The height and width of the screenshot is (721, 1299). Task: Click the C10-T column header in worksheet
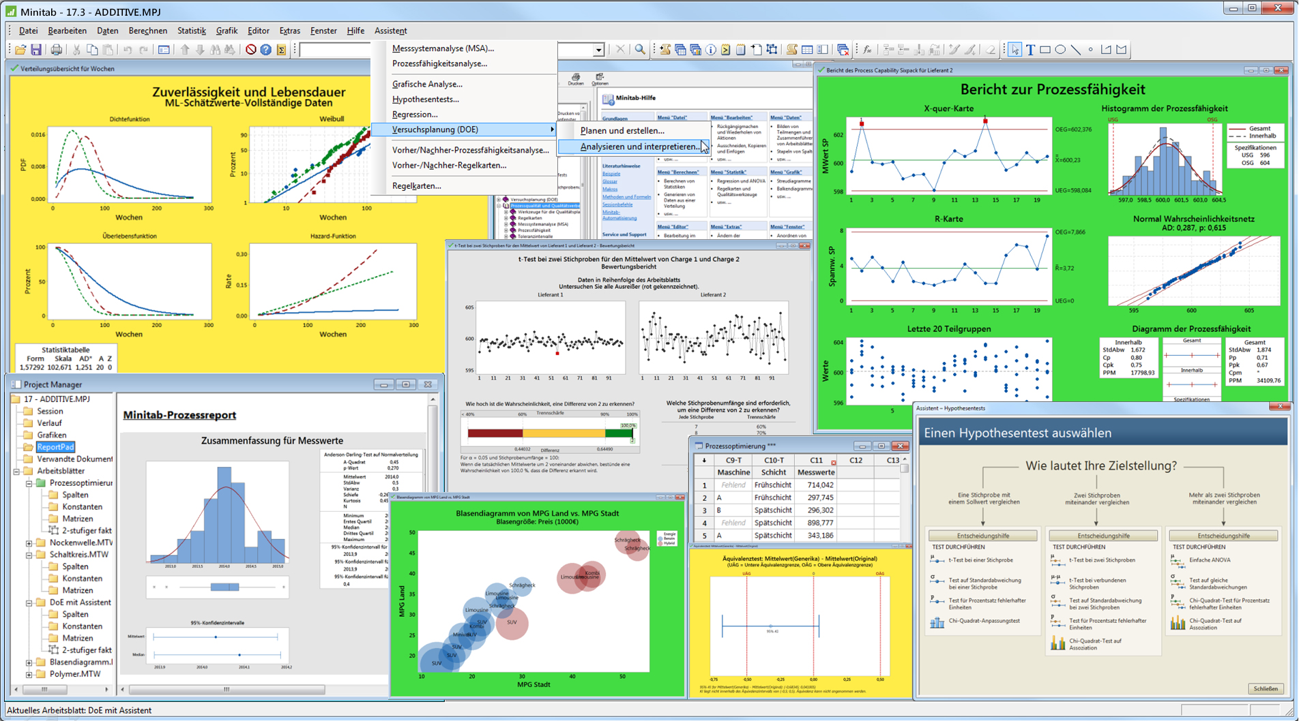(x=774, y=461)
